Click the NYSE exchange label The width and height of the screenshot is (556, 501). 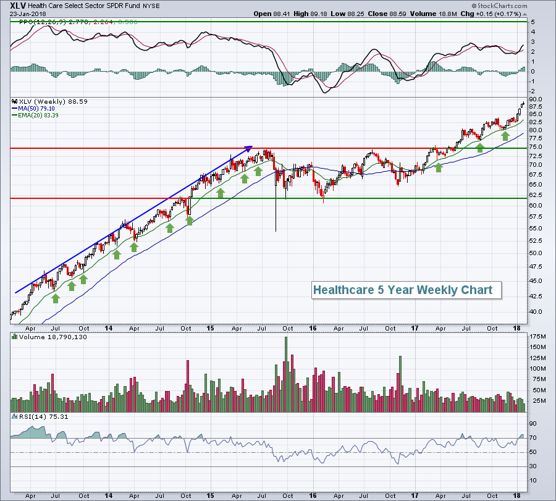click(x=151, y=6)
